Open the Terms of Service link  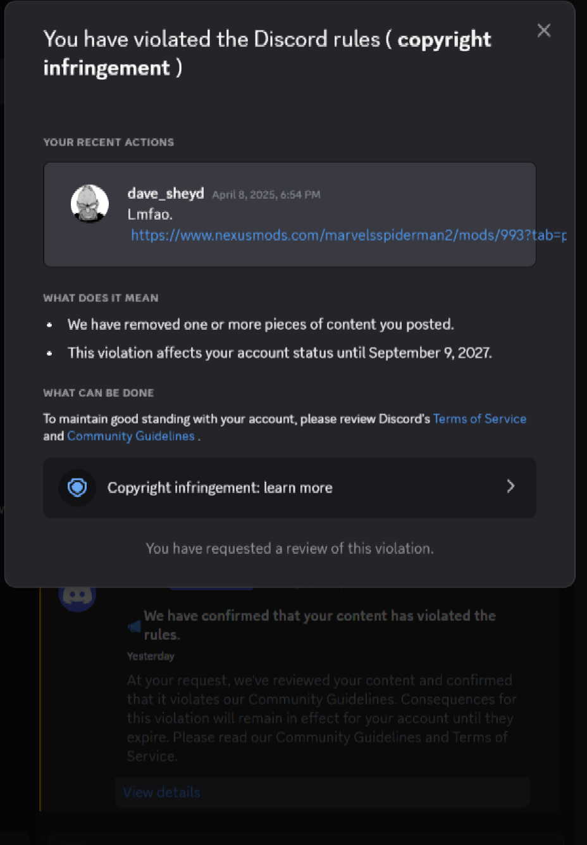[479, 419]
